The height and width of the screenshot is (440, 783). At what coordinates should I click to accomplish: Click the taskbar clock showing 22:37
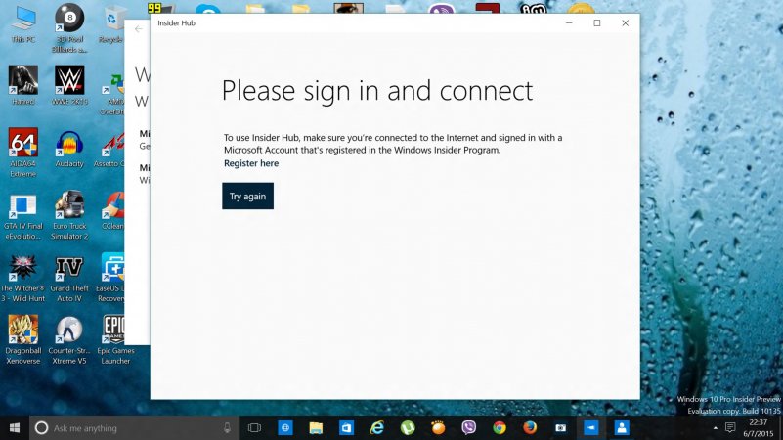coord(758,428)
